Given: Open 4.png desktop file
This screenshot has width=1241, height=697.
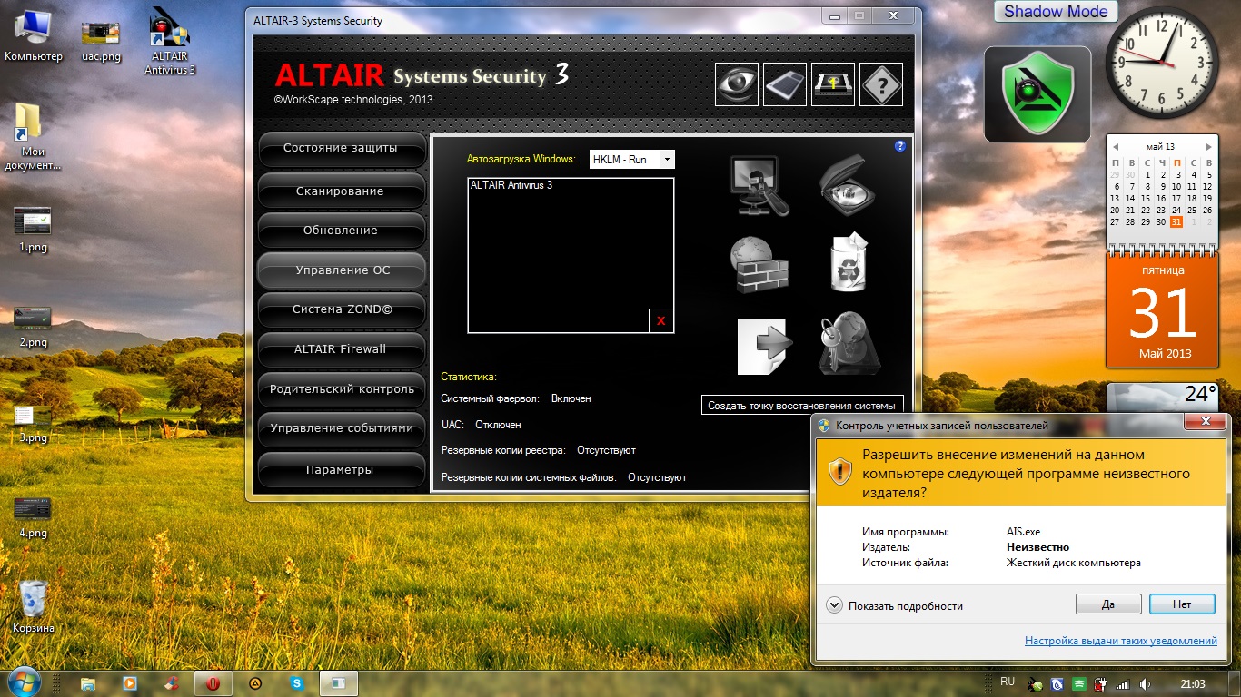Looking at the screenshot, I should click(34, 517).
